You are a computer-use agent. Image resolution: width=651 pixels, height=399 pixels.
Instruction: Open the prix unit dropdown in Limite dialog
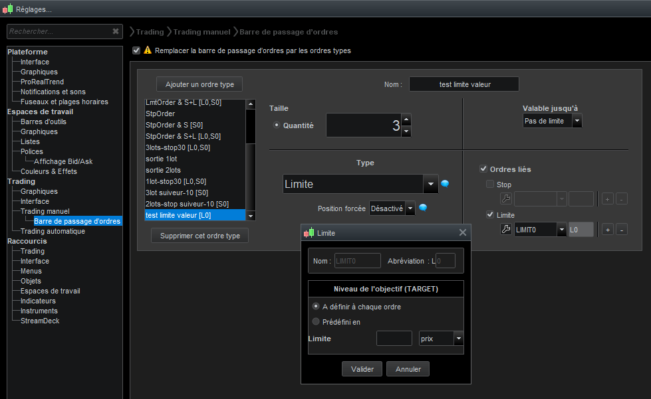(458, 339)
